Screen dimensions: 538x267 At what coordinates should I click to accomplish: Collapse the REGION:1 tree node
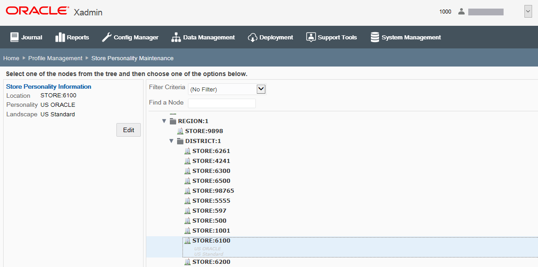pos(164,121)
